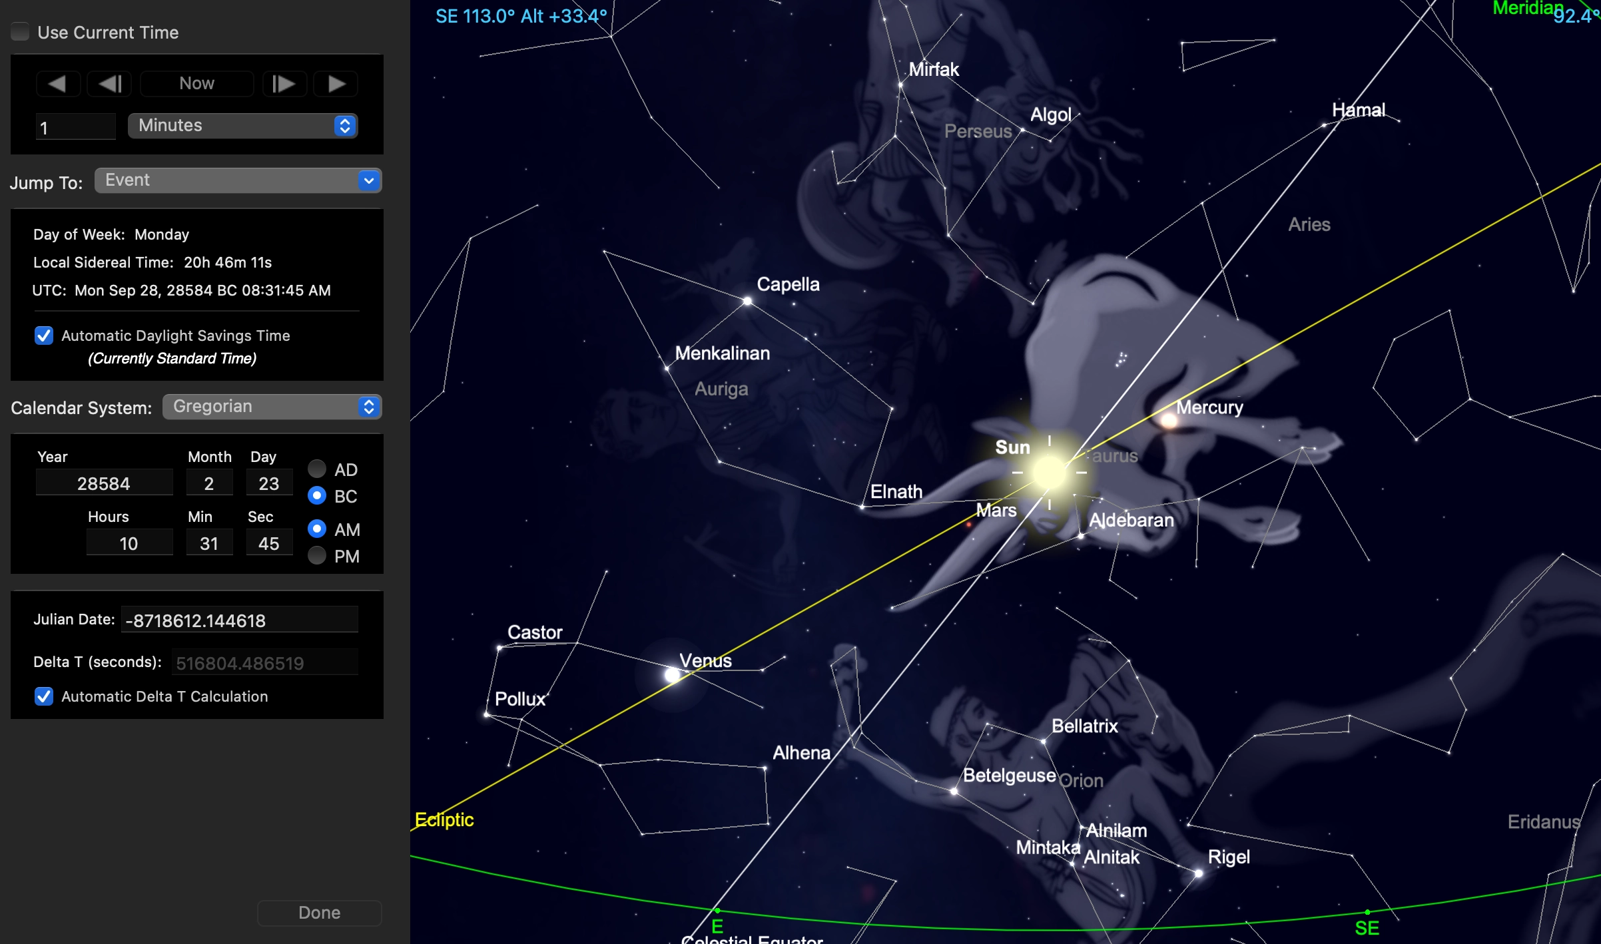Viewport: 1601px width, 944px height.
Task: Open the Jump To Event dropdown
Action: coord(238,180)
